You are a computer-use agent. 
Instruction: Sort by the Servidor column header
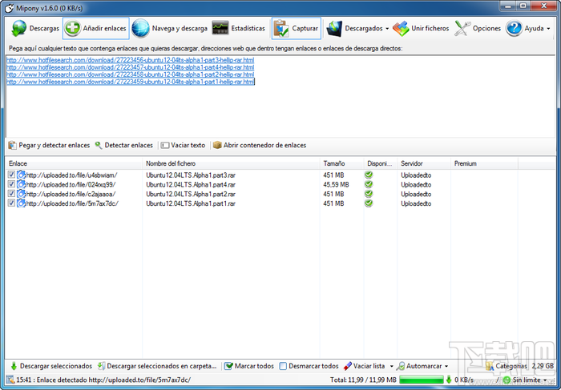pos(424,163)
